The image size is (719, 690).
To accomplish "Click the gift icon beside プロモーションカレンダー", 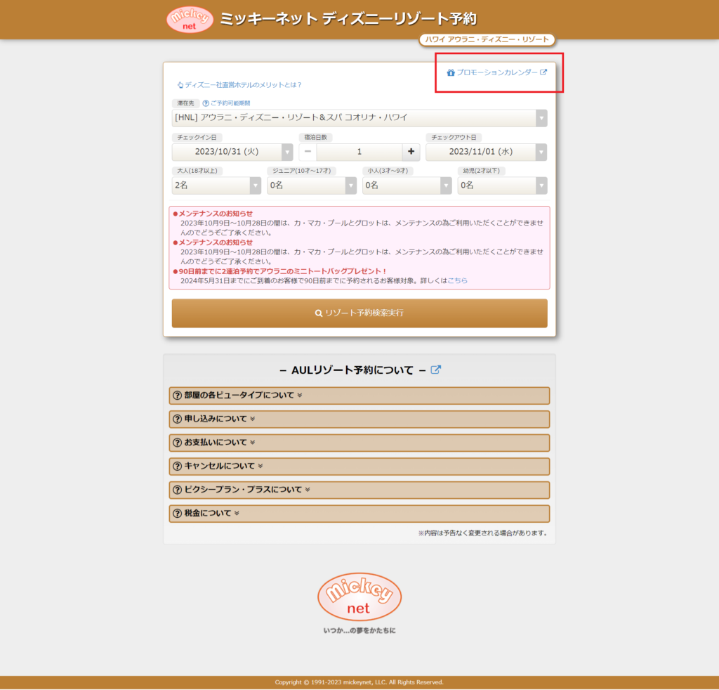I will click(x=451, y=72).
